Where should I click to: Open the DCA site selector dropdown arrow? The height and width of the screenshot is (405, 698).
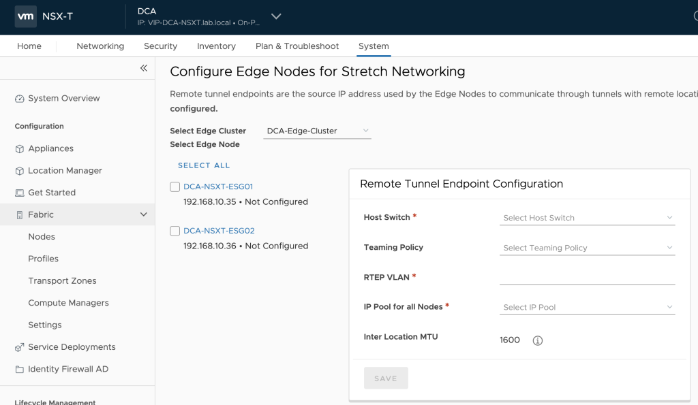pos(276,16)
